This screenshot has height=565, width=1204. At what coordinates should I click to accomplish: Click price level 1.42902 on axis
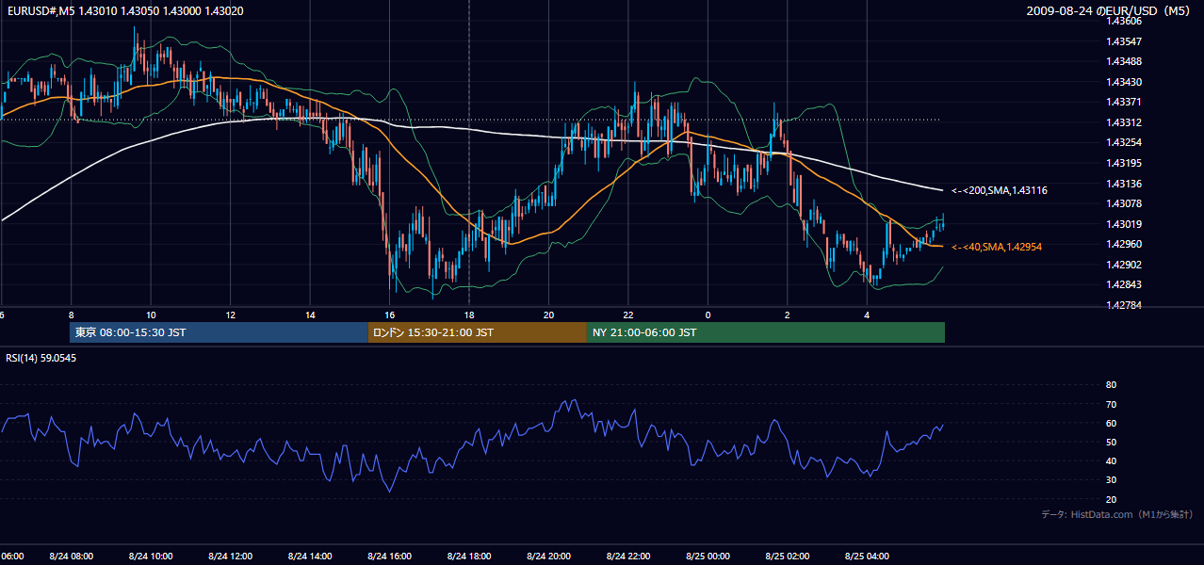click(x=1124, y=265)
